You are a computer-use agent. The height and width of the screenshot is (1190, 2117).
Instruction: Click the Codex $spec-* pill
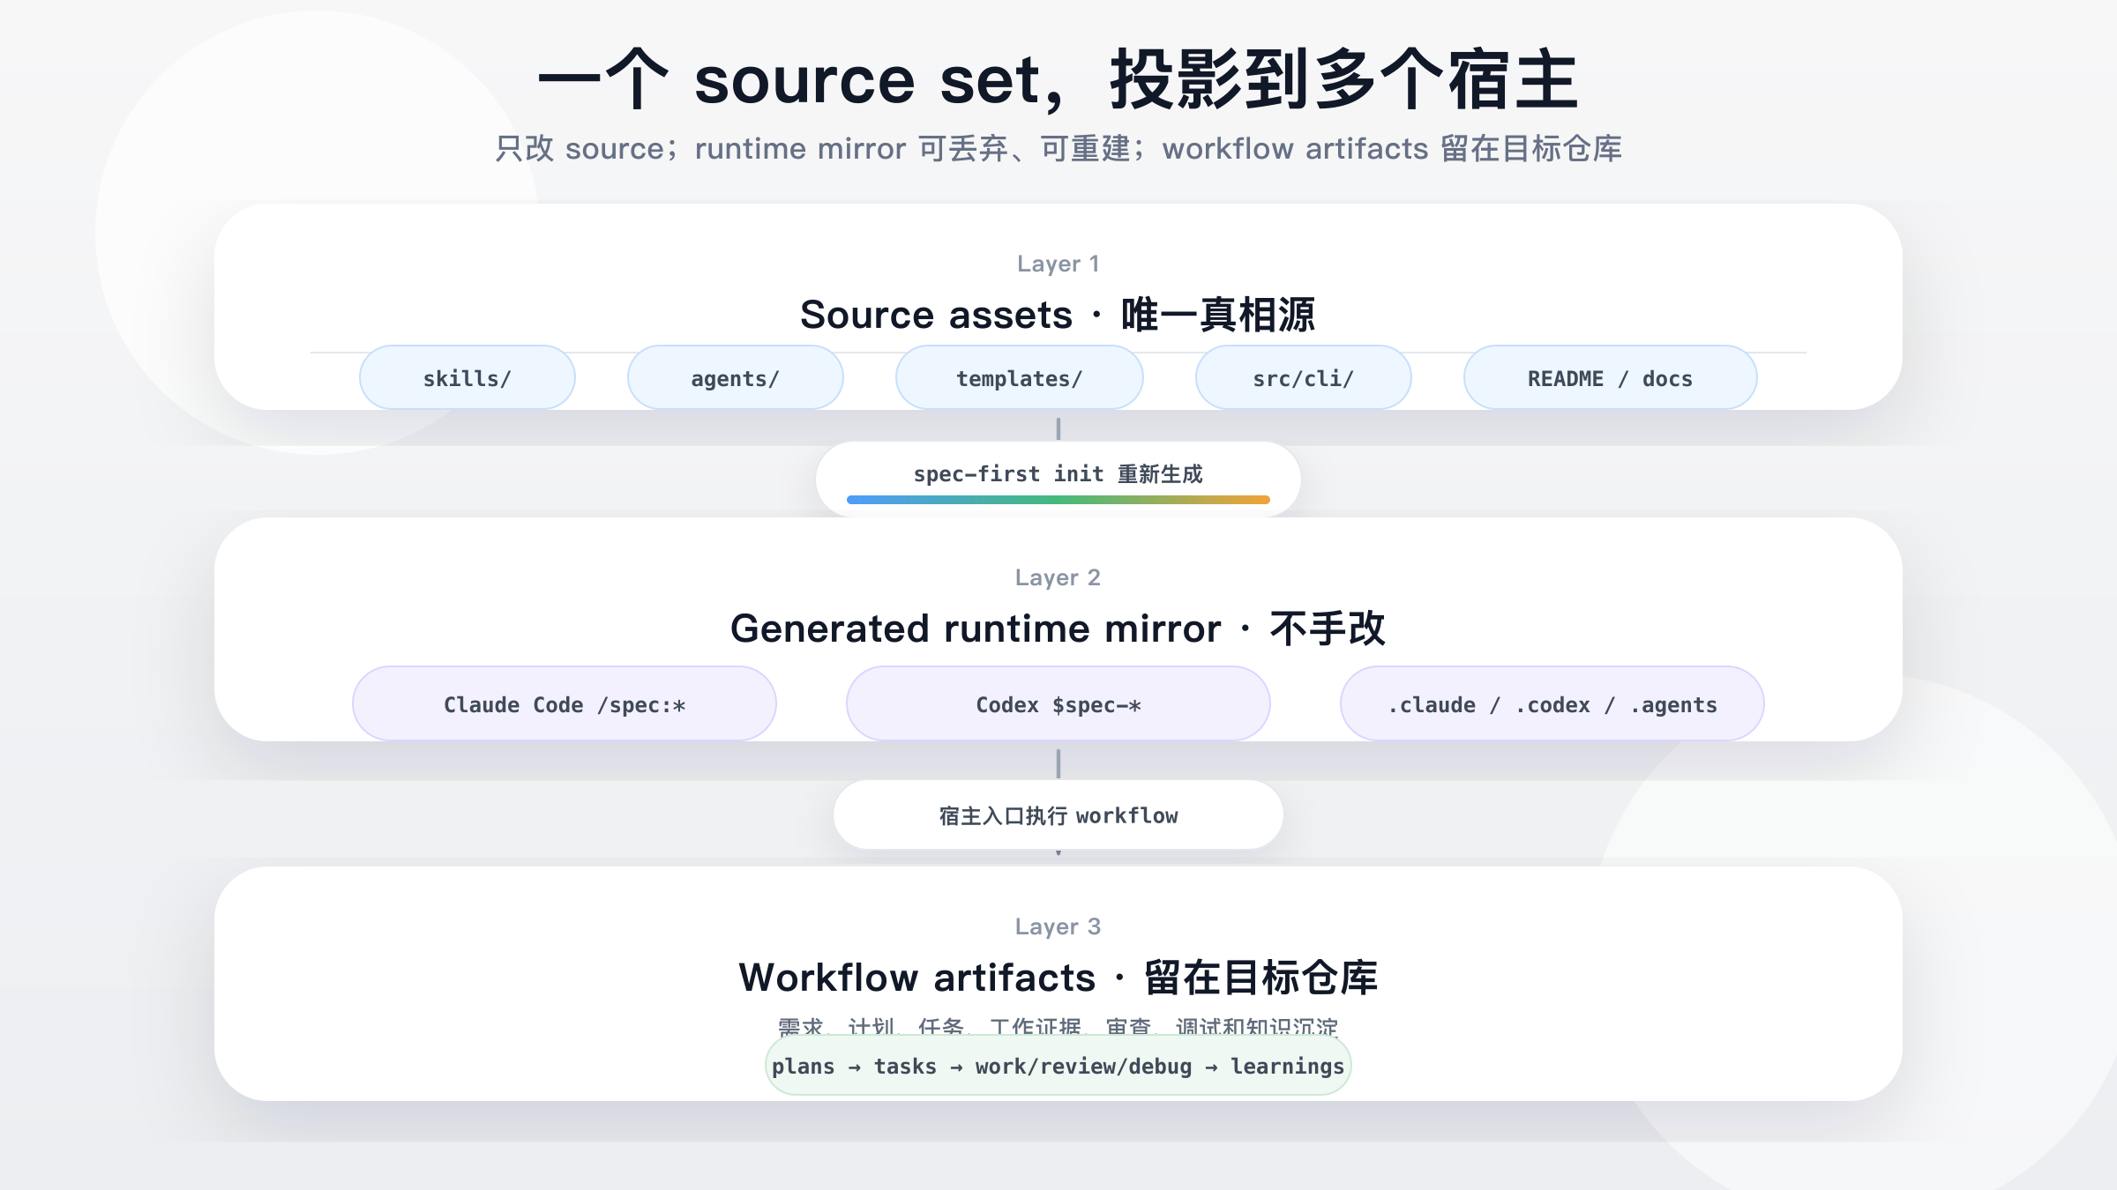click(x=1058, y=703)
